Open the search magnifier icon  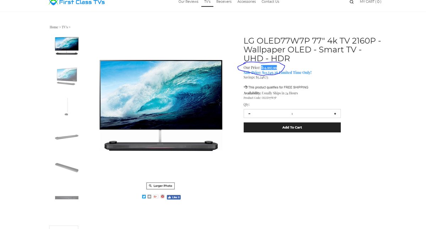[x=351, y=2]
